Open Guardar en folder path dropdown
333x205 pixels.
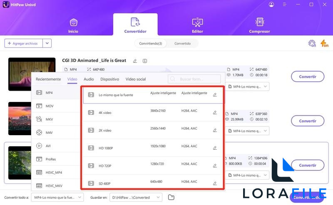pos(136,198)
